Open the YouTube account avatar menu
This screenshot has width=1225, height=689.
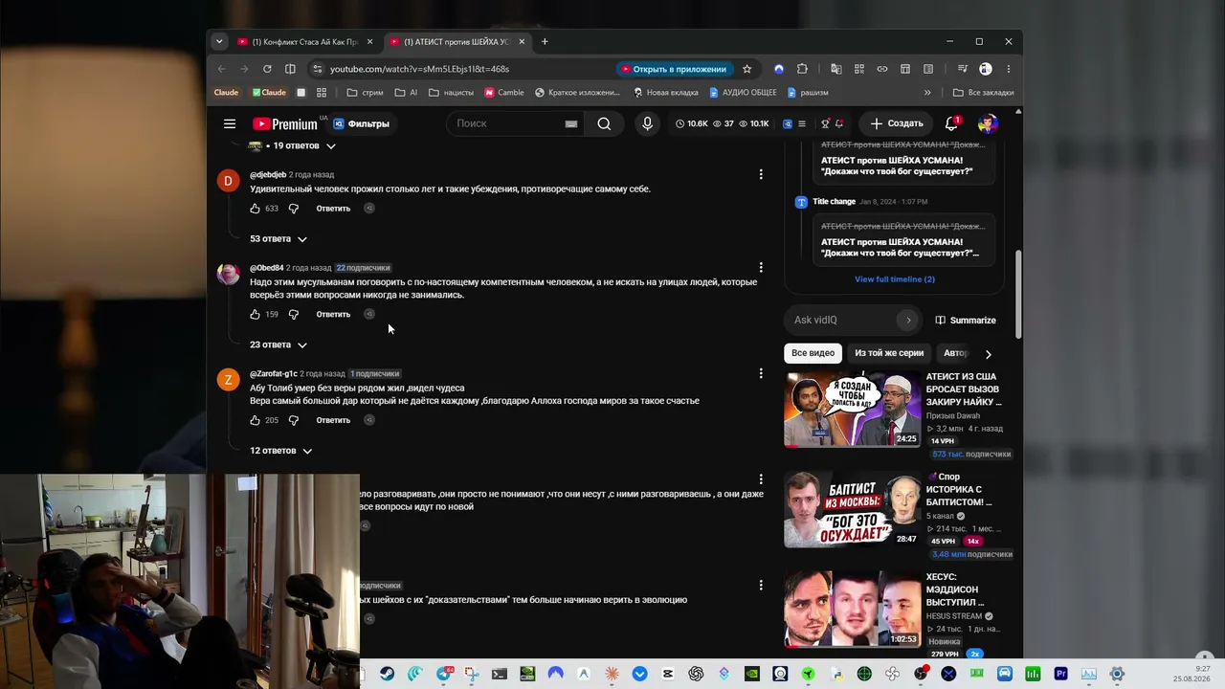click(988, 123)
